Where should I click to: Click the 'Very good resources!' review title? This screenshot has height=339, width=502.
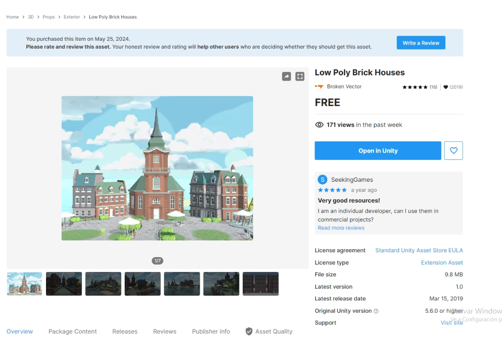pyautogui.click(x=349, y=201)
